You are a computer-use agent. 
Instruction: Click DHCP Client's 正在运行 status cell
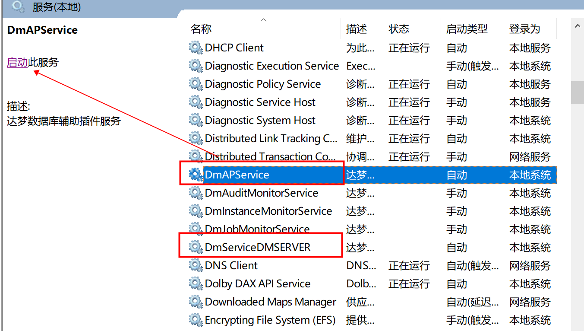point(409,48)
